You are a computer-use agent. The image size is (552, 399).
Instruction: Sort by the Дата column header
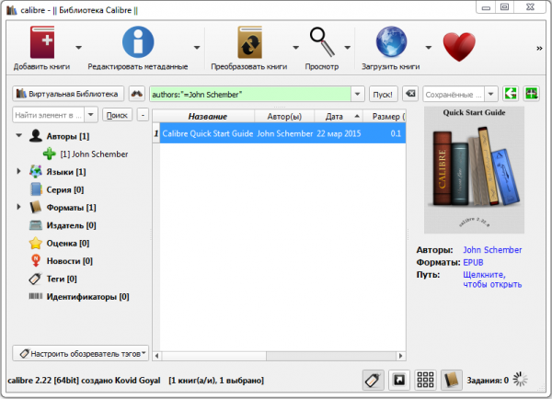point(339,116)
